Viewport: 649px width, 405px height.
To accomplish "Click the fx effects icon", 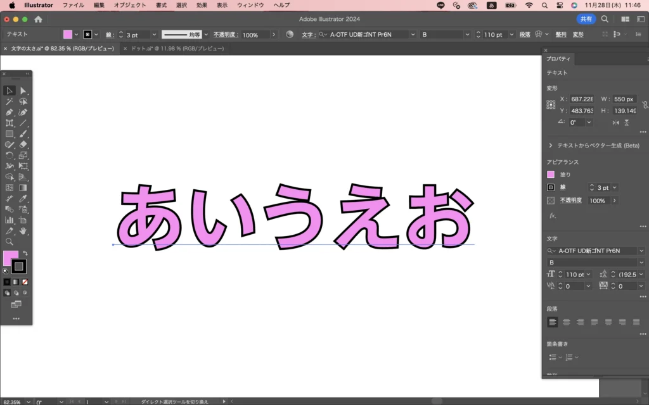I will [552, 216].
